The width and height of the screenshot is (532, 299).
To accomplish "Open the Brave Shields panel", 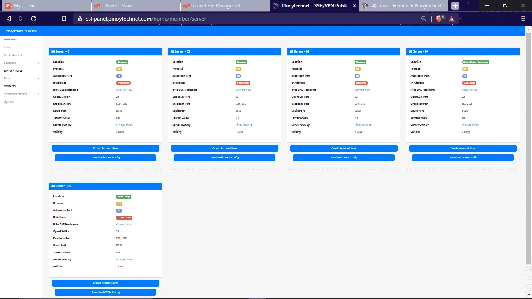I will [x=439, y=18].
